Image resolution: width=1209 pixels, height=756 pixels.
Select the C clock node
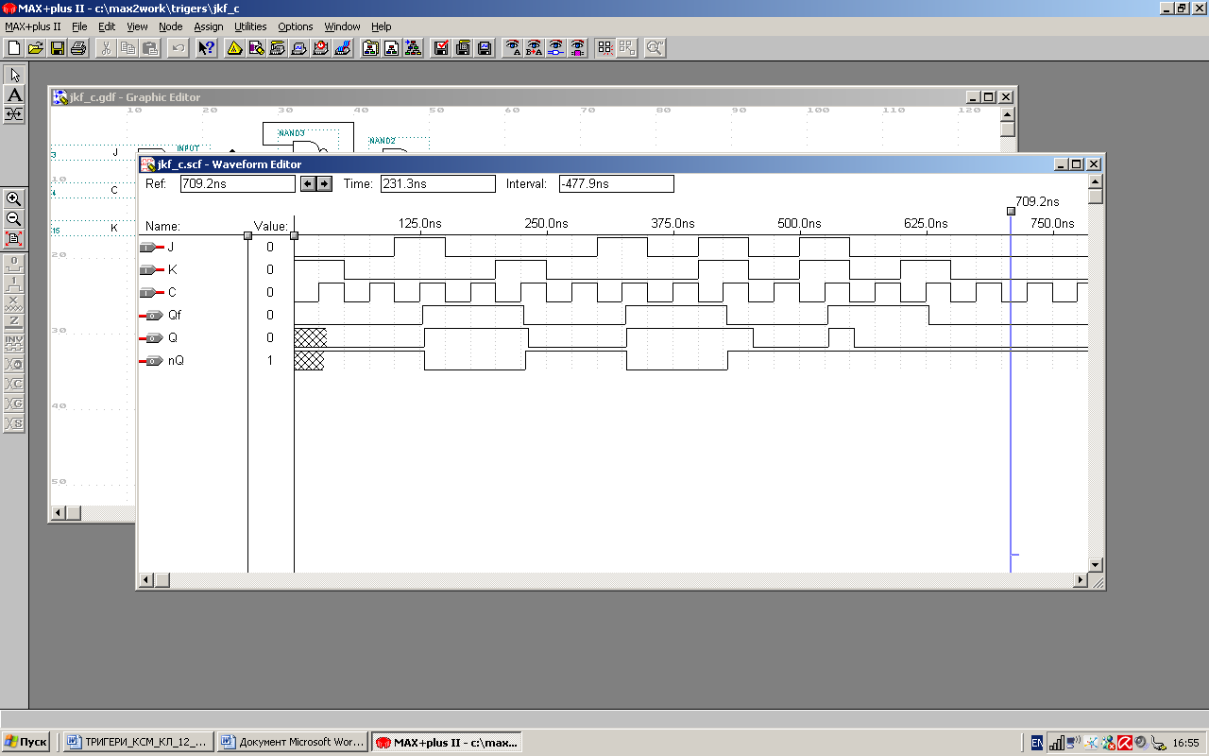coord(158,293)
